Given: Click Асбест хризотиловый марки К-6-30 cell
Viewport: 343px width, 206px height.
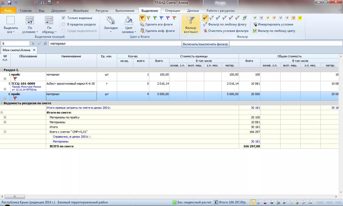Looking at the screenshot, I should (x=71, y=86).
